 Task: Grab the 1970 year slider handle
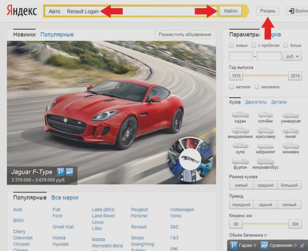pos(236,76)
